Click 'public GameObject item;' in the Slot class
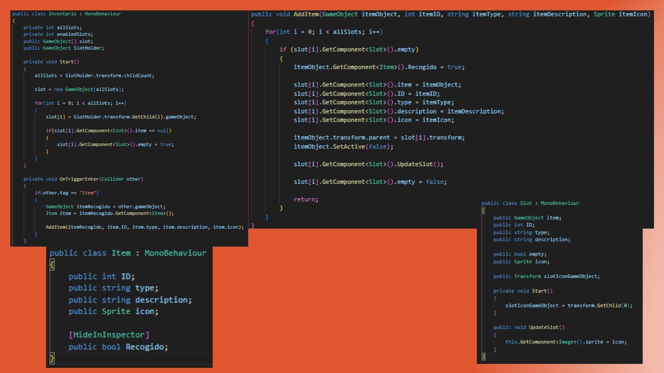 point(527,218)
